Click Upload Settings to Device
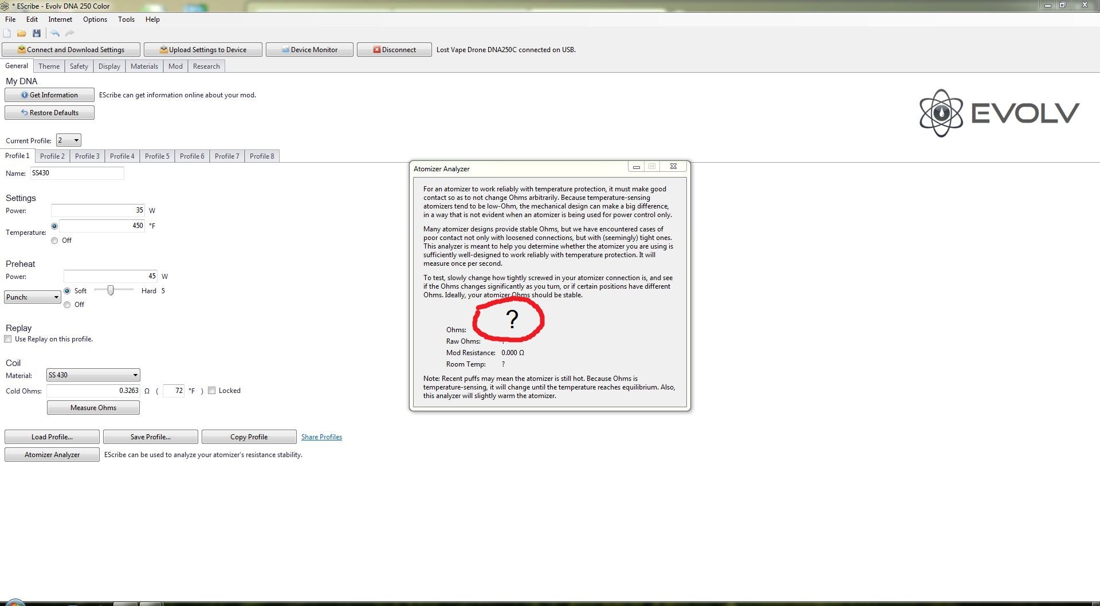The image size is (1100, 606). click(203, 50)
